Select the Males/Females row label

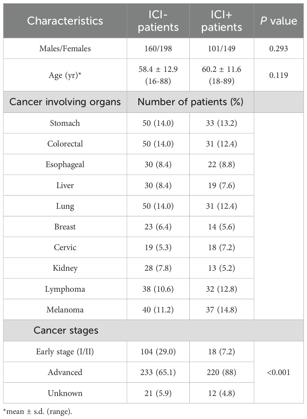point(65,49)
